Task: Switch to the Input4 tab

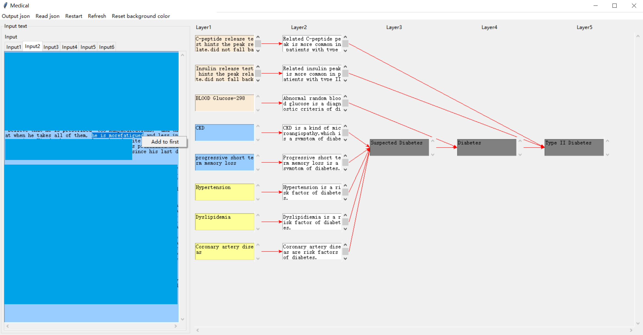Action: click(69, 47)
